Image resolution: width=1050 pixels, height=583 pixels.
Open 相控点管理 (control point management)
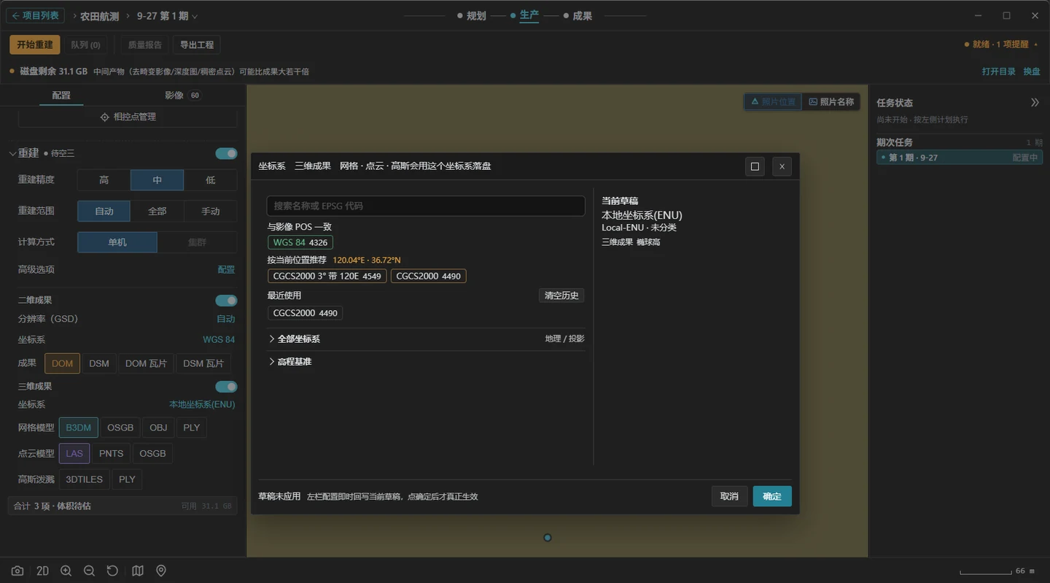(x=128, y=117)
